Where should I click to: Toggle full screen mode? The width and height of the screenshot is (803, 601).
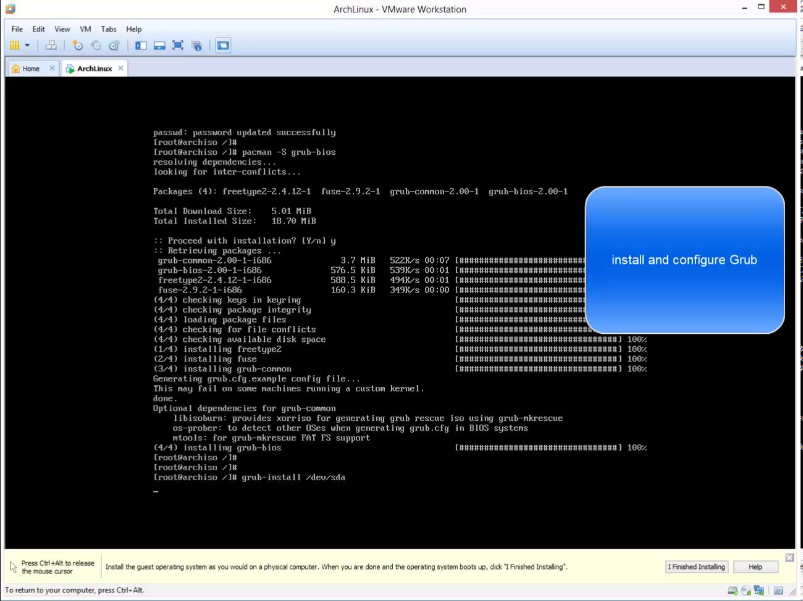click(178, 45)
